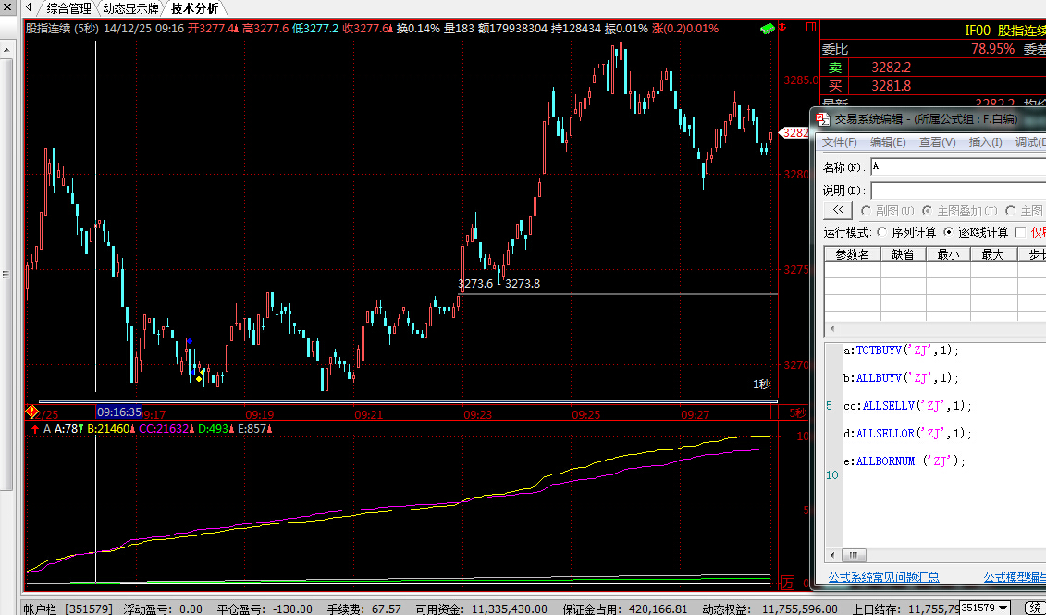This screenshot has height=615, width=1046.
Task: Click the 交易系统编辑 dialog title icon
Action: pos(822,119)
